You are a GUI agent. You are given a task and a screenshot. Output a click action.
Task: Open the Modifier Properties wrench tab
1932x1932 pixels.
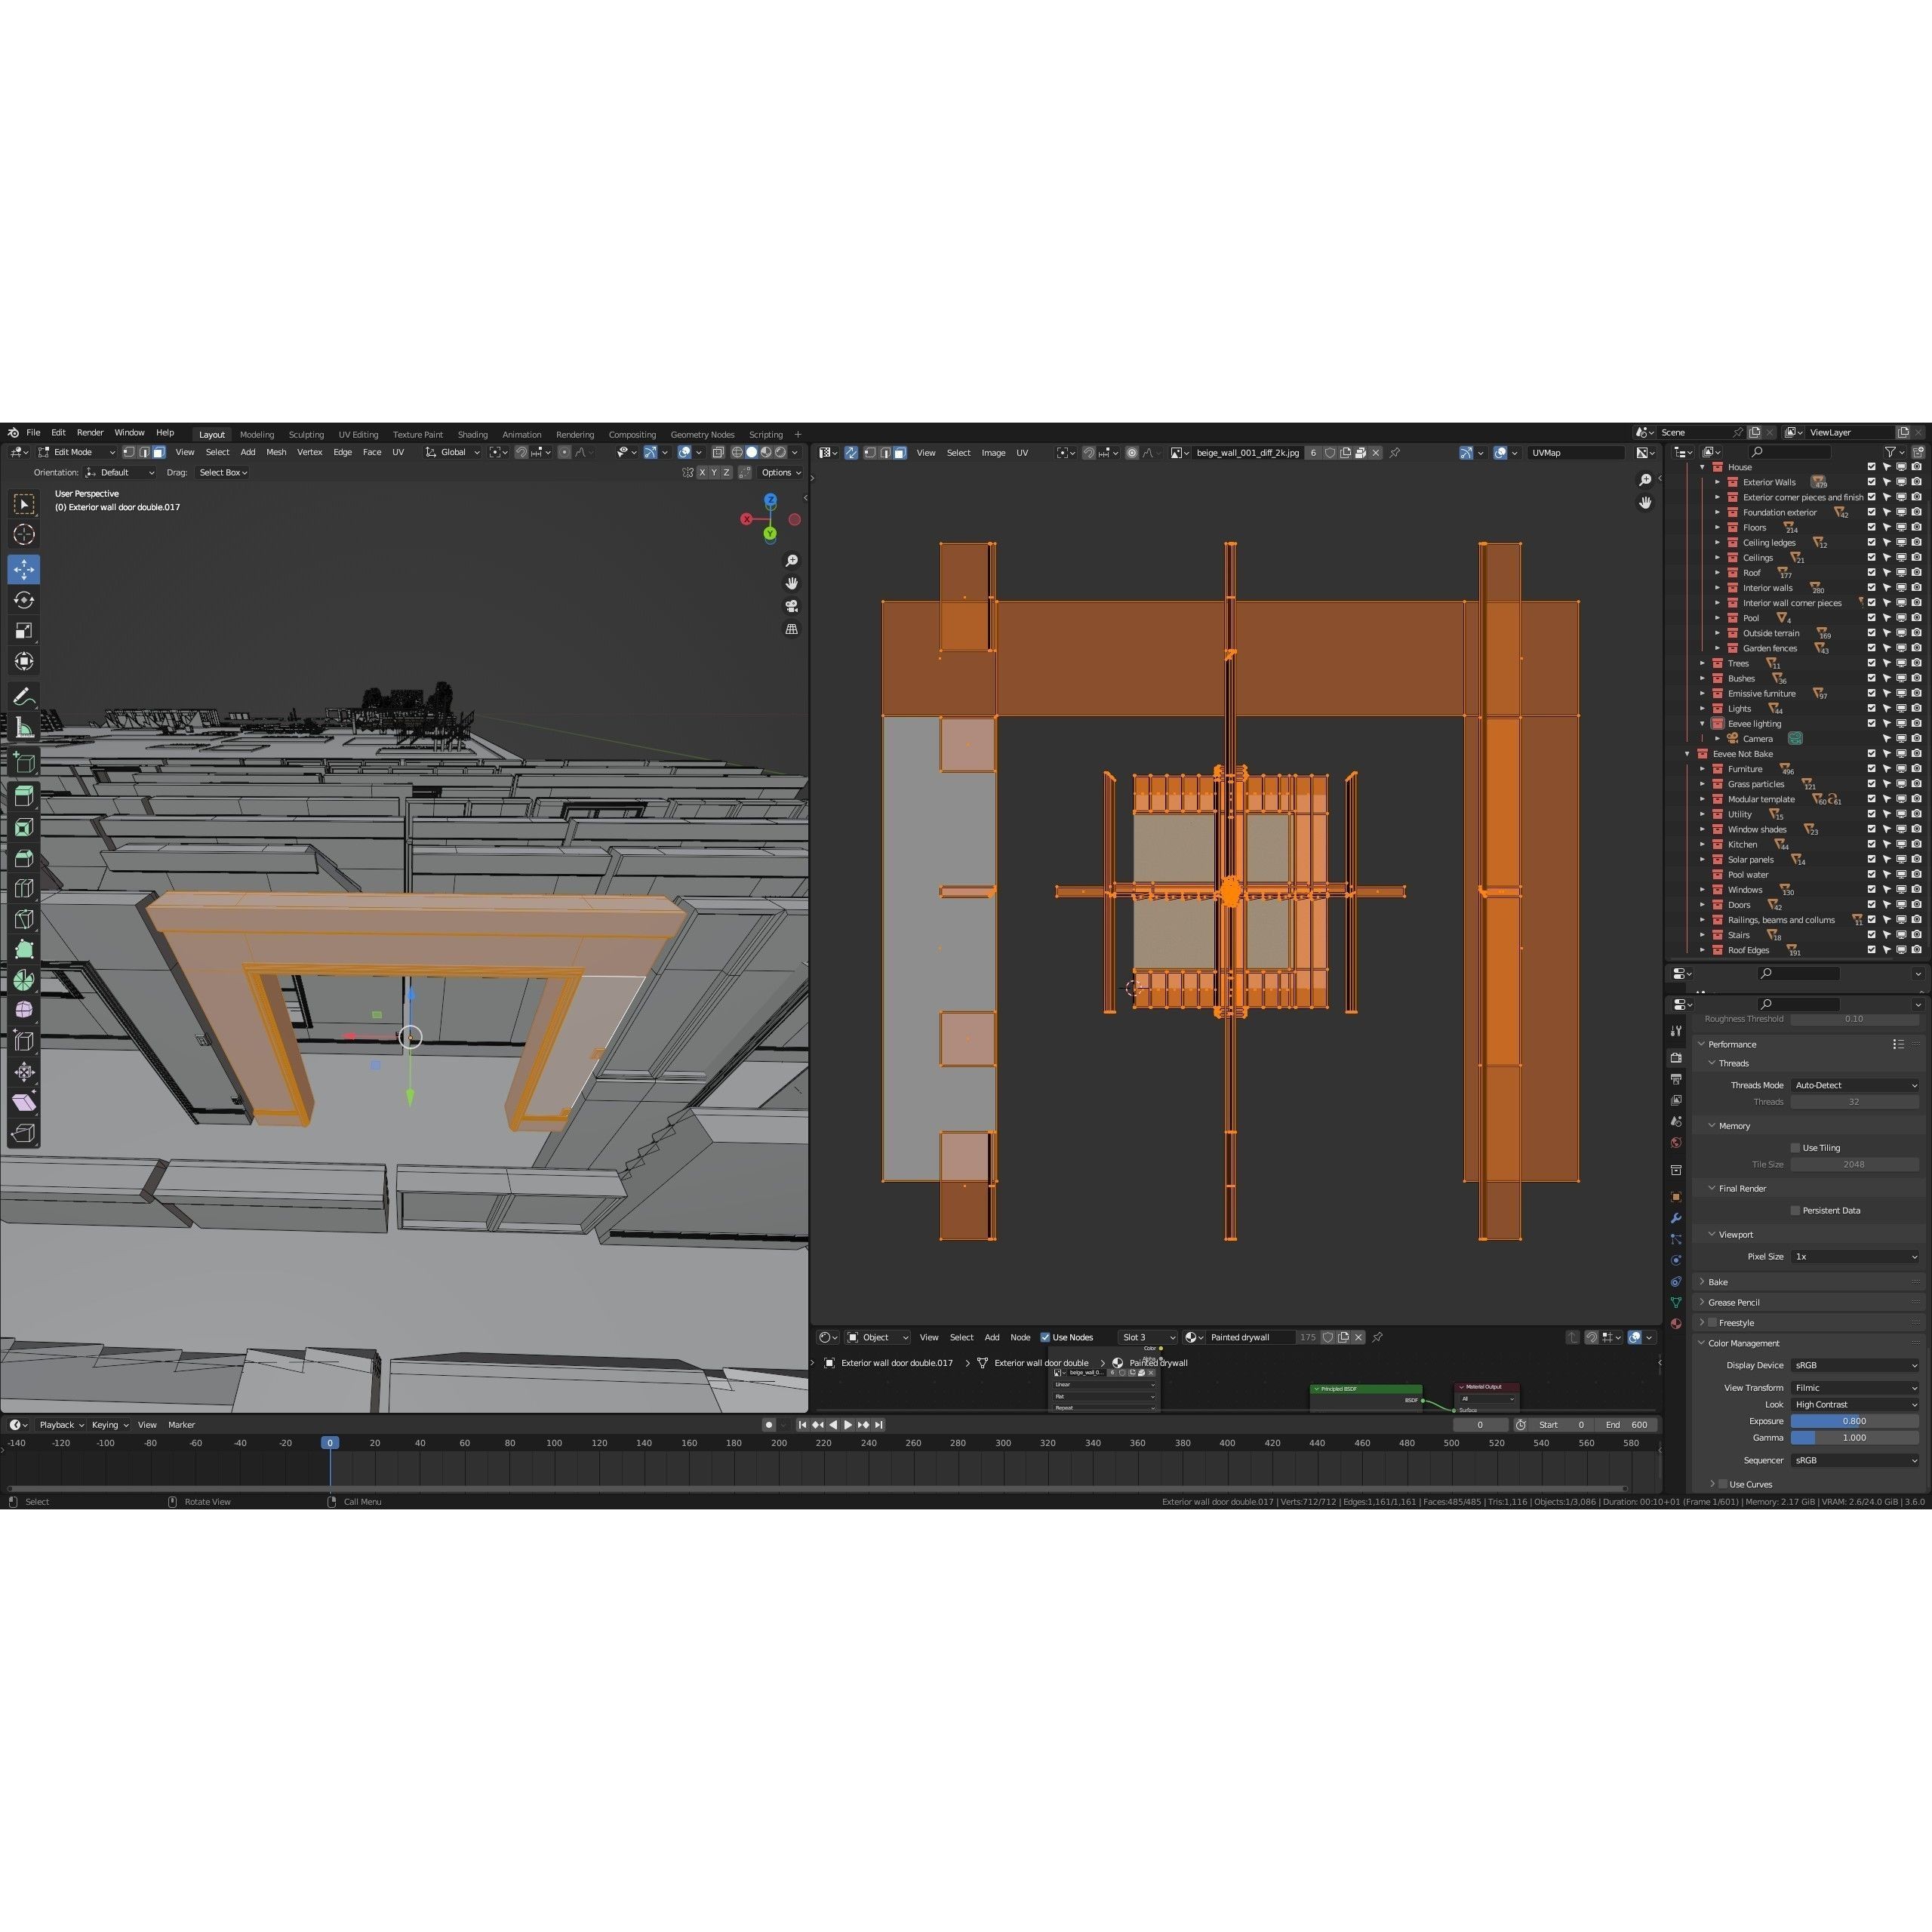pyautogui.click(x=1676, y=1218)
